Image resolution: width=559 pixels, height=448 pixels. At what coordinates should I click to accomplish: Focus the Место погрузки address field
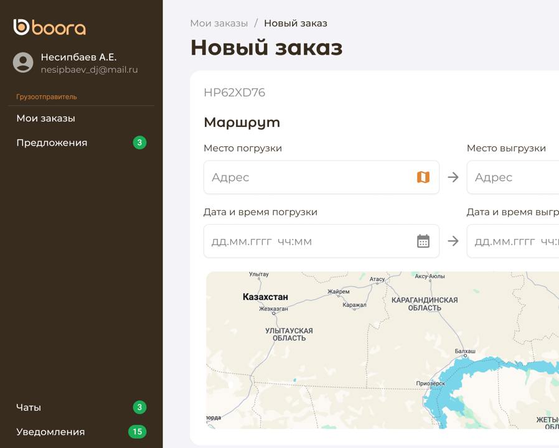(x=308, y=177)
